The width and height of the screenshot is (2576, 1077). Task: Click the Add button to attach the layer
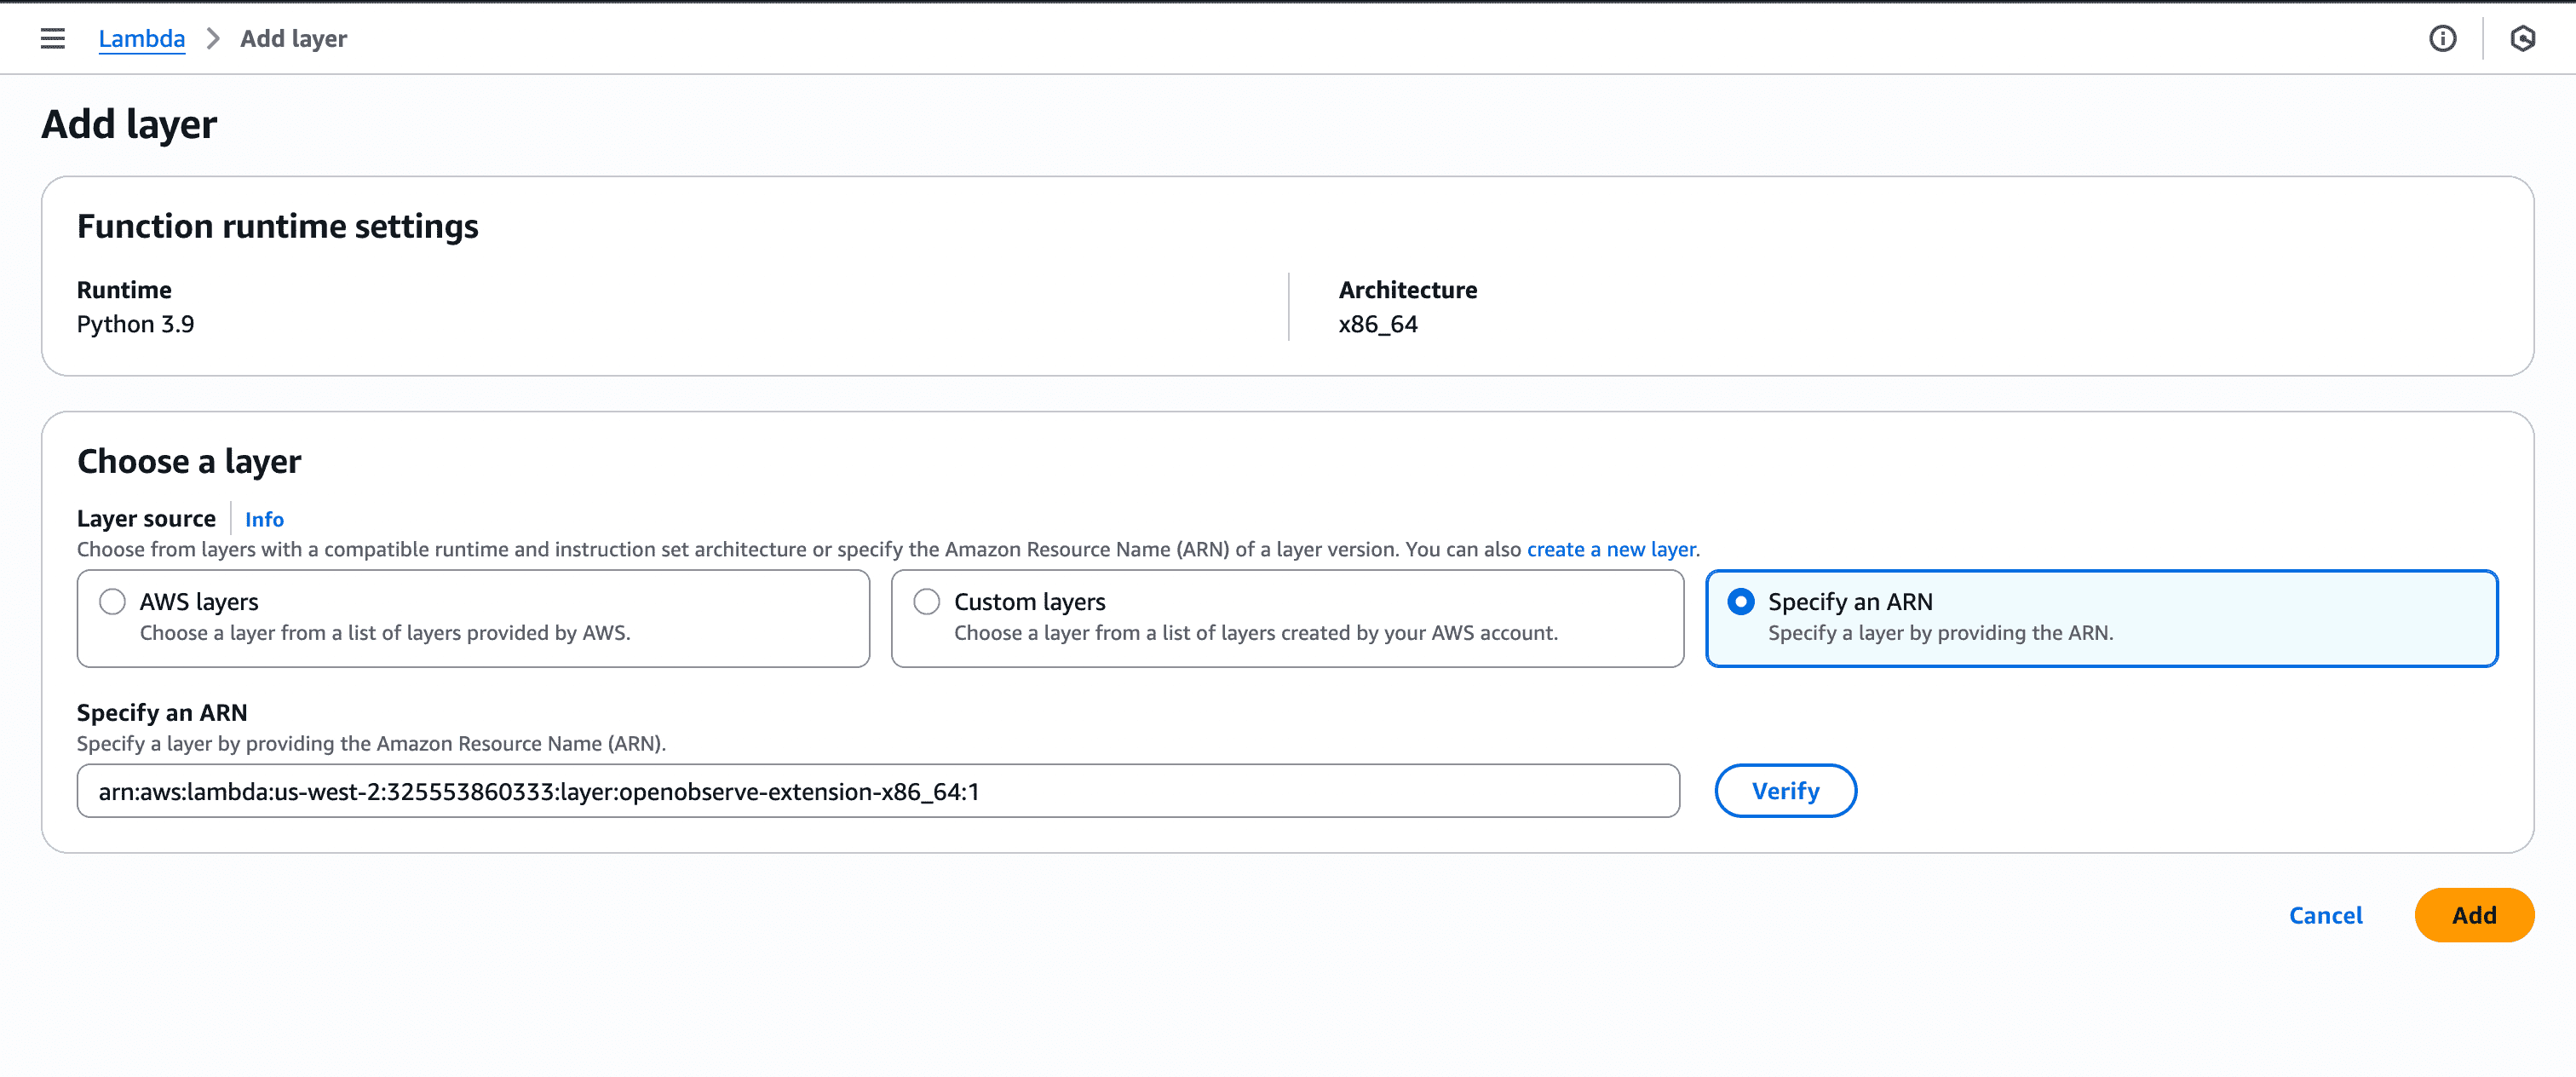pos(2473,915)
